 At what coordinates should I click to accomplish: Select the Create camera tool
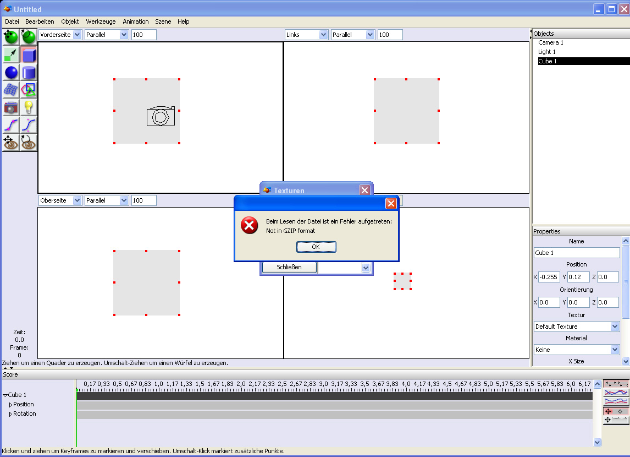11,107
